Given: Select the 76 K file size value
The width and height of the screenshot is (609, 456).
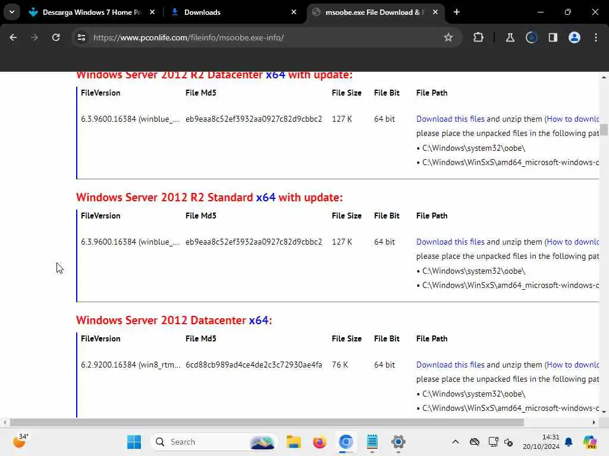Looking at the screenshot, I should [x=340, y=365].
